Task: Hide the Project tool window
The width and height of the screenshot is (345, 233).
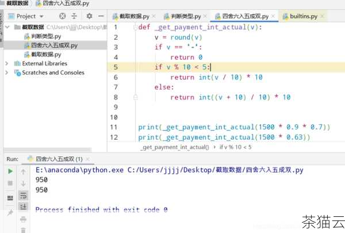Action: coord(101,16)
